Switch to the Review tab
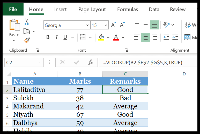The image size is (200, 134). (178, 9)
